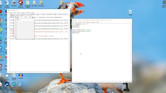Open Options menu in the 7.py editor
Image resolution: width=166 pixels, height=93 pixels.
88,22
